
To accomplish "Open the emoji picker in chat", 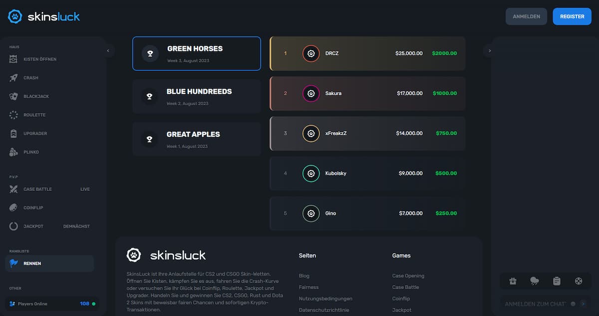I will [x=573, y=304].
